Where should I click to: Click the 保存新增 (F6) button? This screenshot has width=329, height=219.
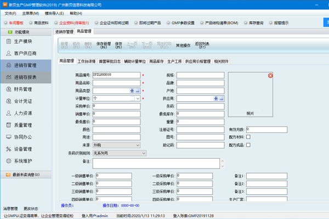[104, 45]
